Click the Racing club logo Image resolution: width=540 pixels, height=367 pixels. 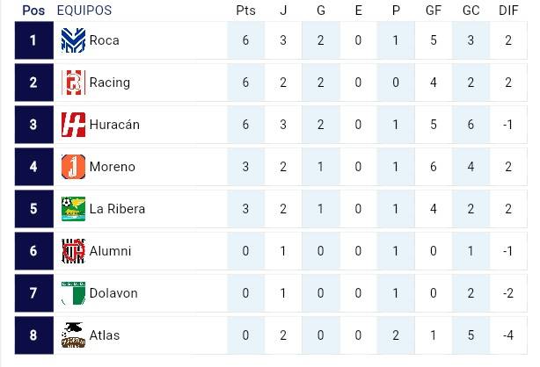[72, 83]
